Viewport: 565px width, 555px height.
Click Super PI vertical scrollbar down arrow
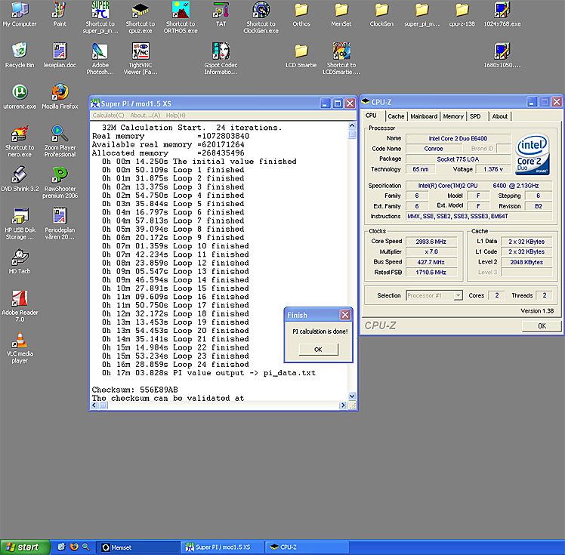click(352, 396)
